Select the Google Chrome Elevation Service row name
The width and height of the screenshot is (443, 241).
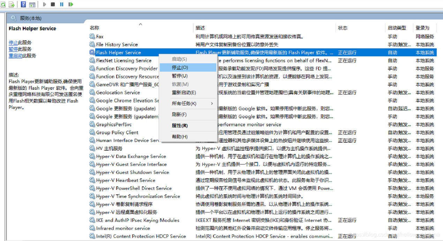pos(127,101)
